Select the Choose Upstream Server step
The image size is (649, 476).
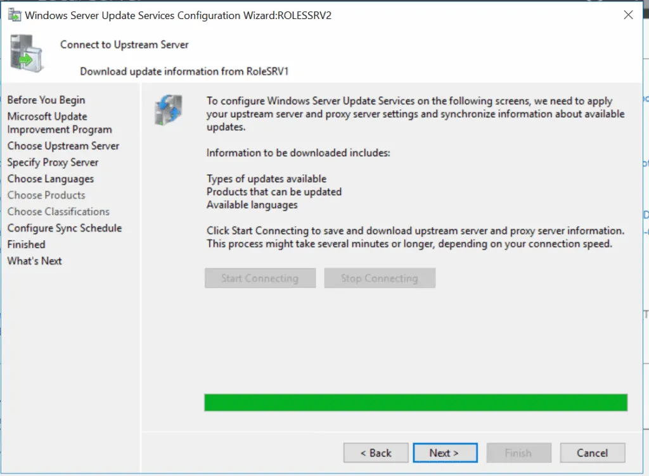[63, 146]
